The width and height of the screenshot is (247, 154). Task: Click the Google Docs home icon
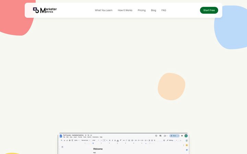click(x=61, y=136)
